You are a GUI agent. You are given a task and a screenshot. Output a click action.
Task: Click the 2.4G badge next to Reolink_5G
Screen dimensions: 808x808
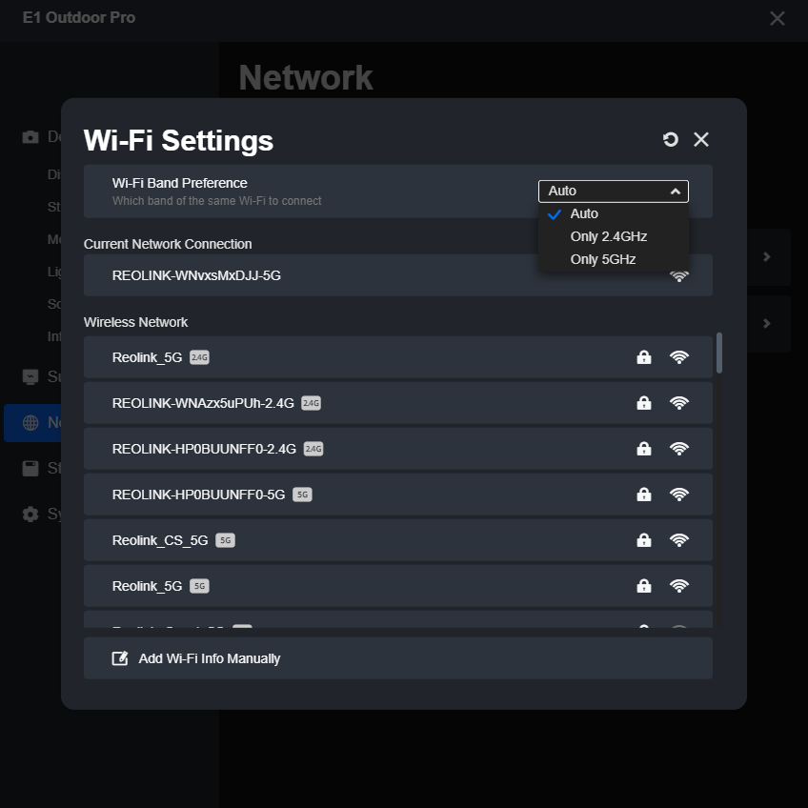(x=199, y=357)
